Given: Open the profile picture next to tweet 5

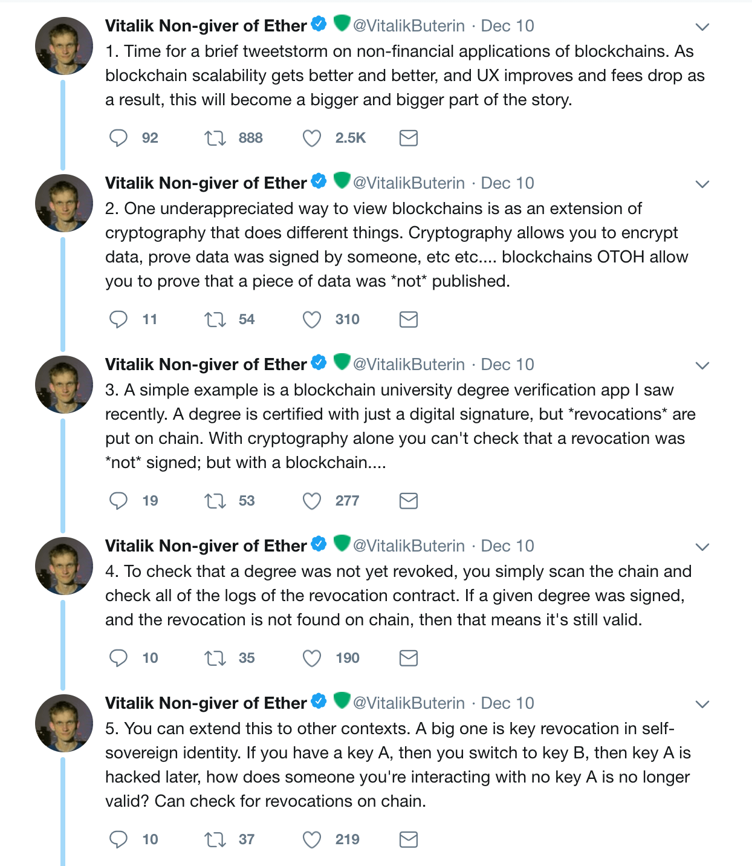Looking at the screenshot, I should 64,723.
